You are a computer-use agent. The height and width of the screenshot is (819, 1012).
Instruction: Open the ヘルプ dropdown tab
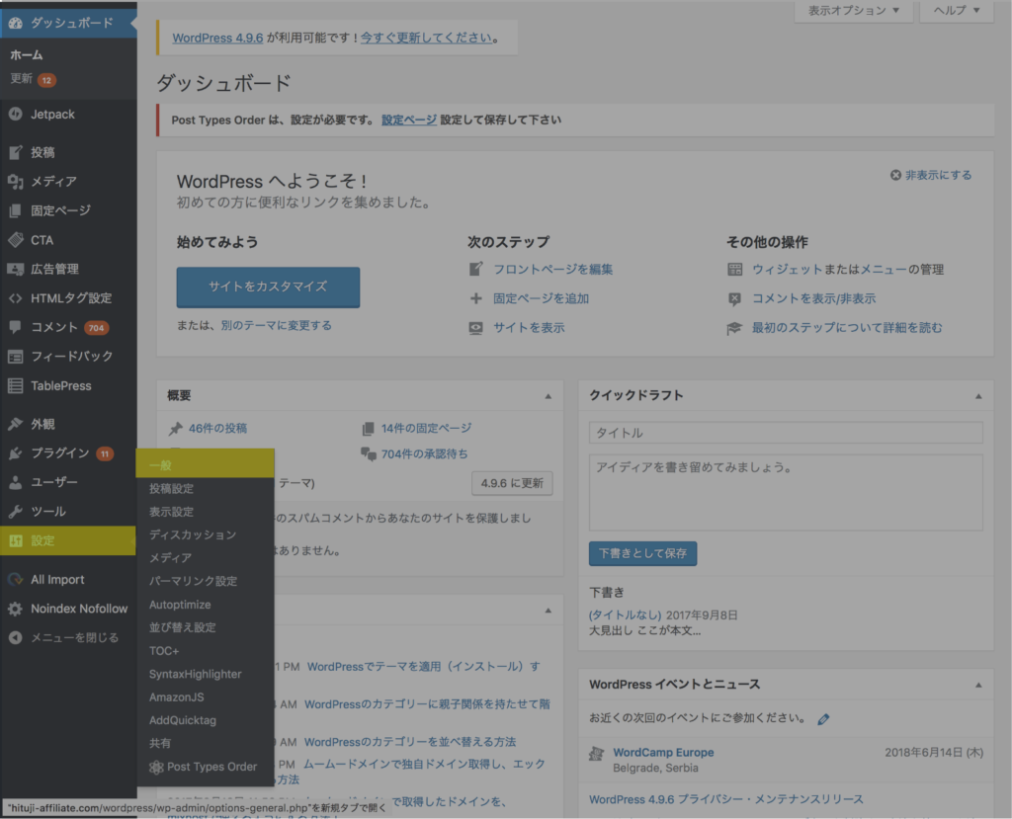pyautogui.click(x=957, y=11)
